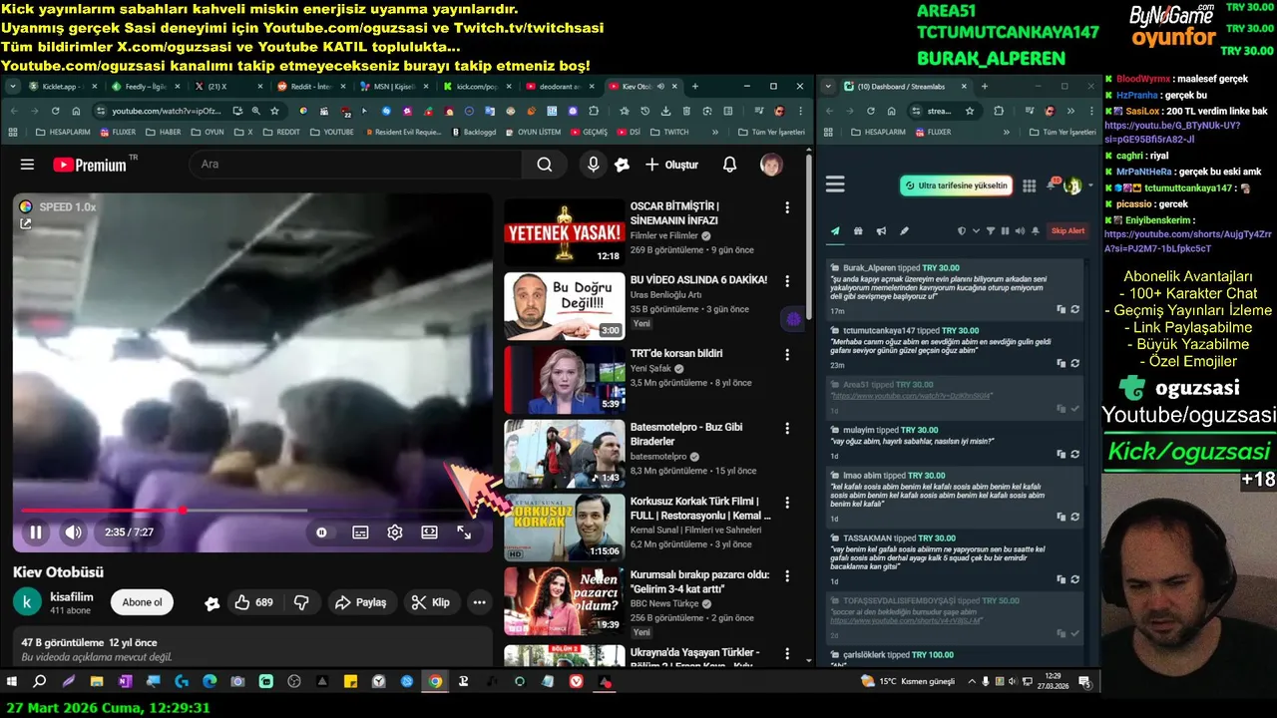Switch to the 'kick.com' browser tab
The height and width of the screenshot is (718, 1277).
[479, 87]
